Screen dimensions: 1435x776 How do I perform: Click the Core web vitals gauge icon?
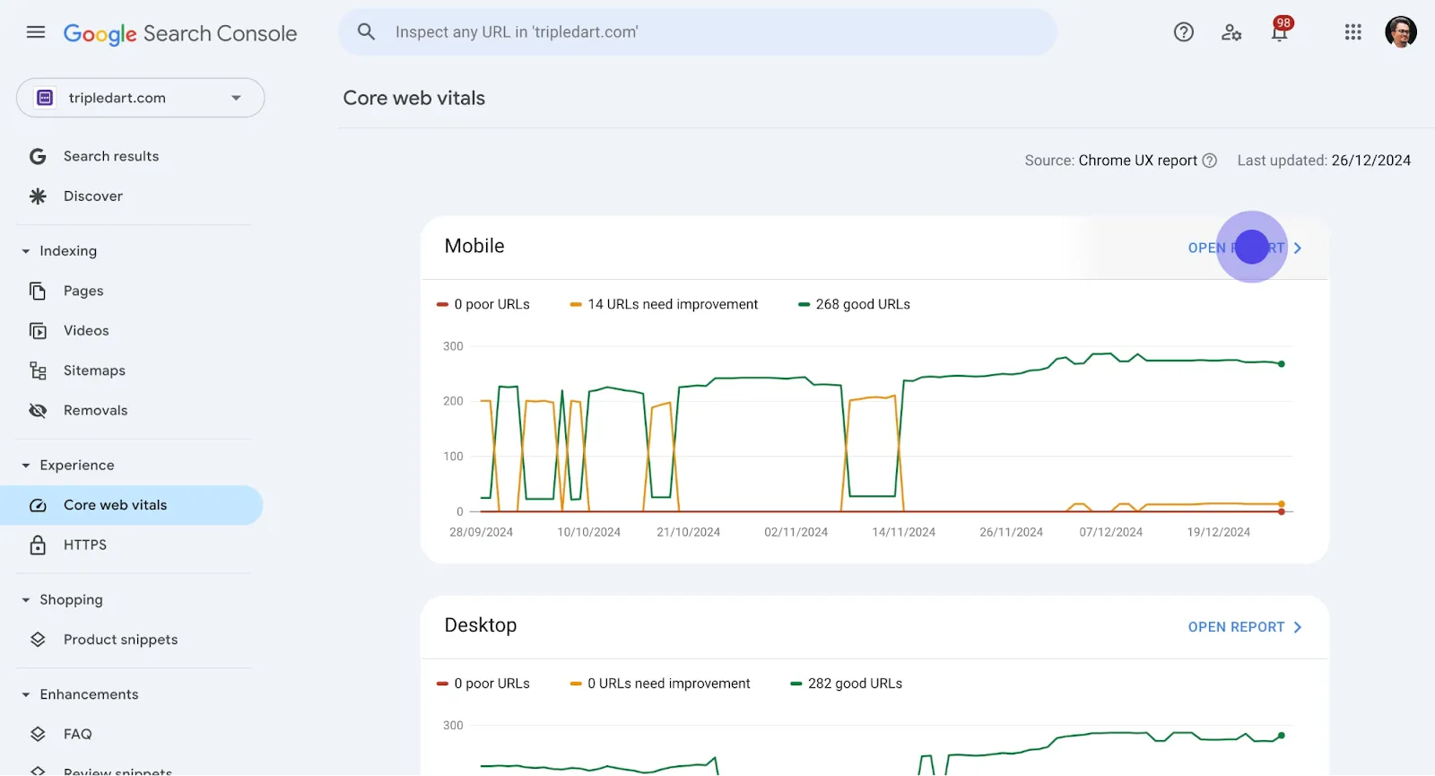tap(38, 505)
